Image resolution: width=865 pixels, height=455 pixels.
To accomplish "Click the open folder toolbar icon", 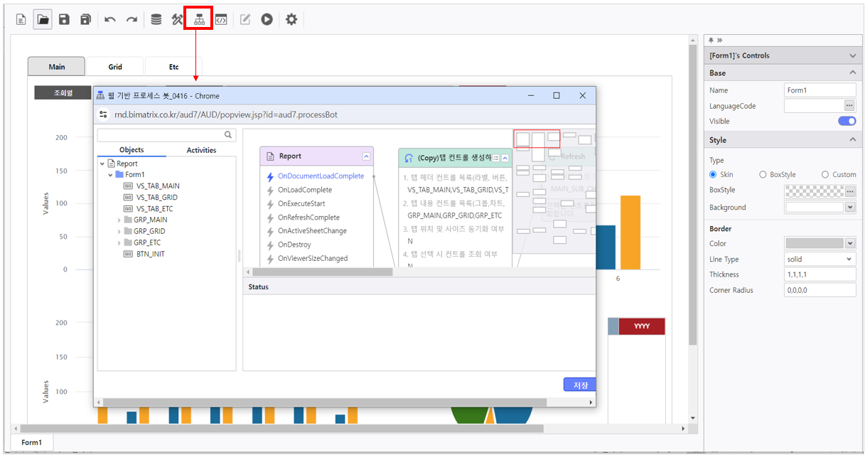I will (43, 20).
